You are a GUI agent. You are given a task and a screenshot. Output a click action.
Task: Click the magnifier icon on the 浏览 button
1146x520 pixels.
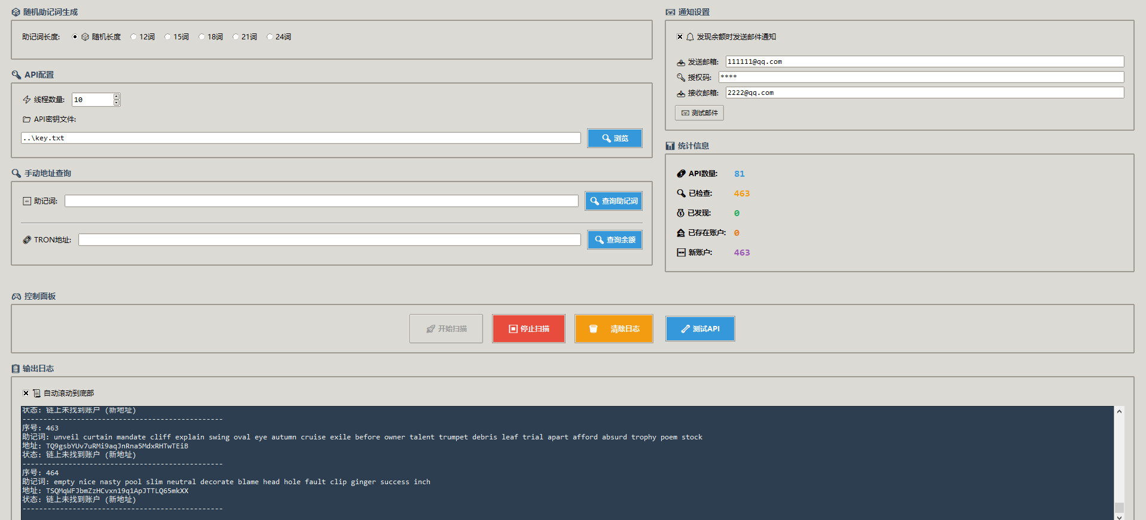click(x=606, y=139)
